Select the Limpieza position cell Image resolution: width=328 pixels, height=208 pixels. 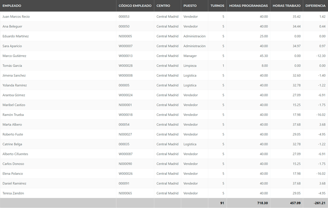[190, 65]
